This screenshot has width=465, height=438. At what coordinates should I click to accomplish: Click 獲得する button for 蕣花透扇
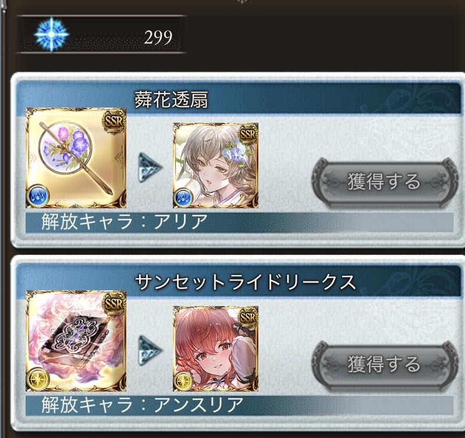point(383,181)
